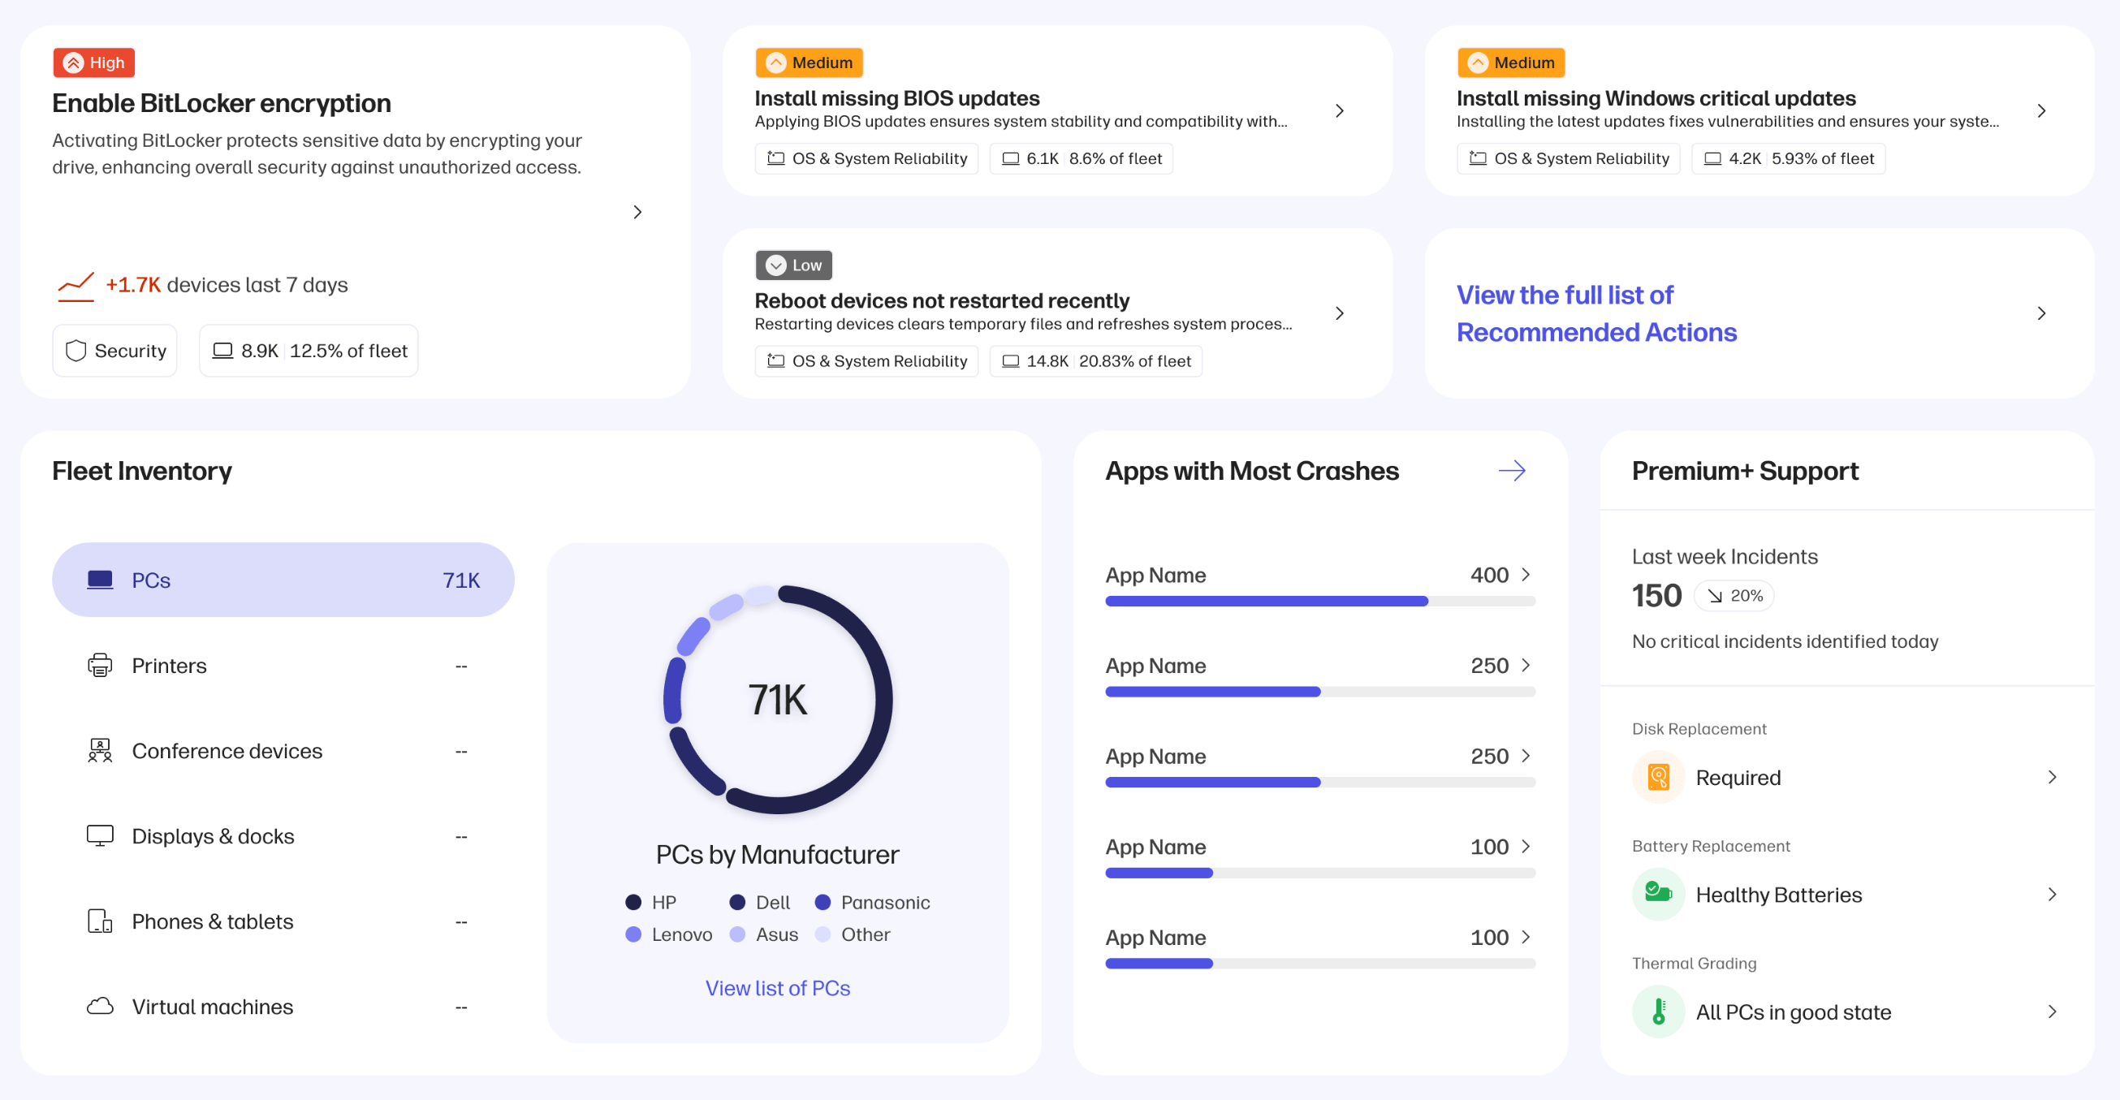The width and height of the screenshot is (2120, 1100).
Task: Click OS & System Reliability icon on Reboot card
Action: click(775, 360)
